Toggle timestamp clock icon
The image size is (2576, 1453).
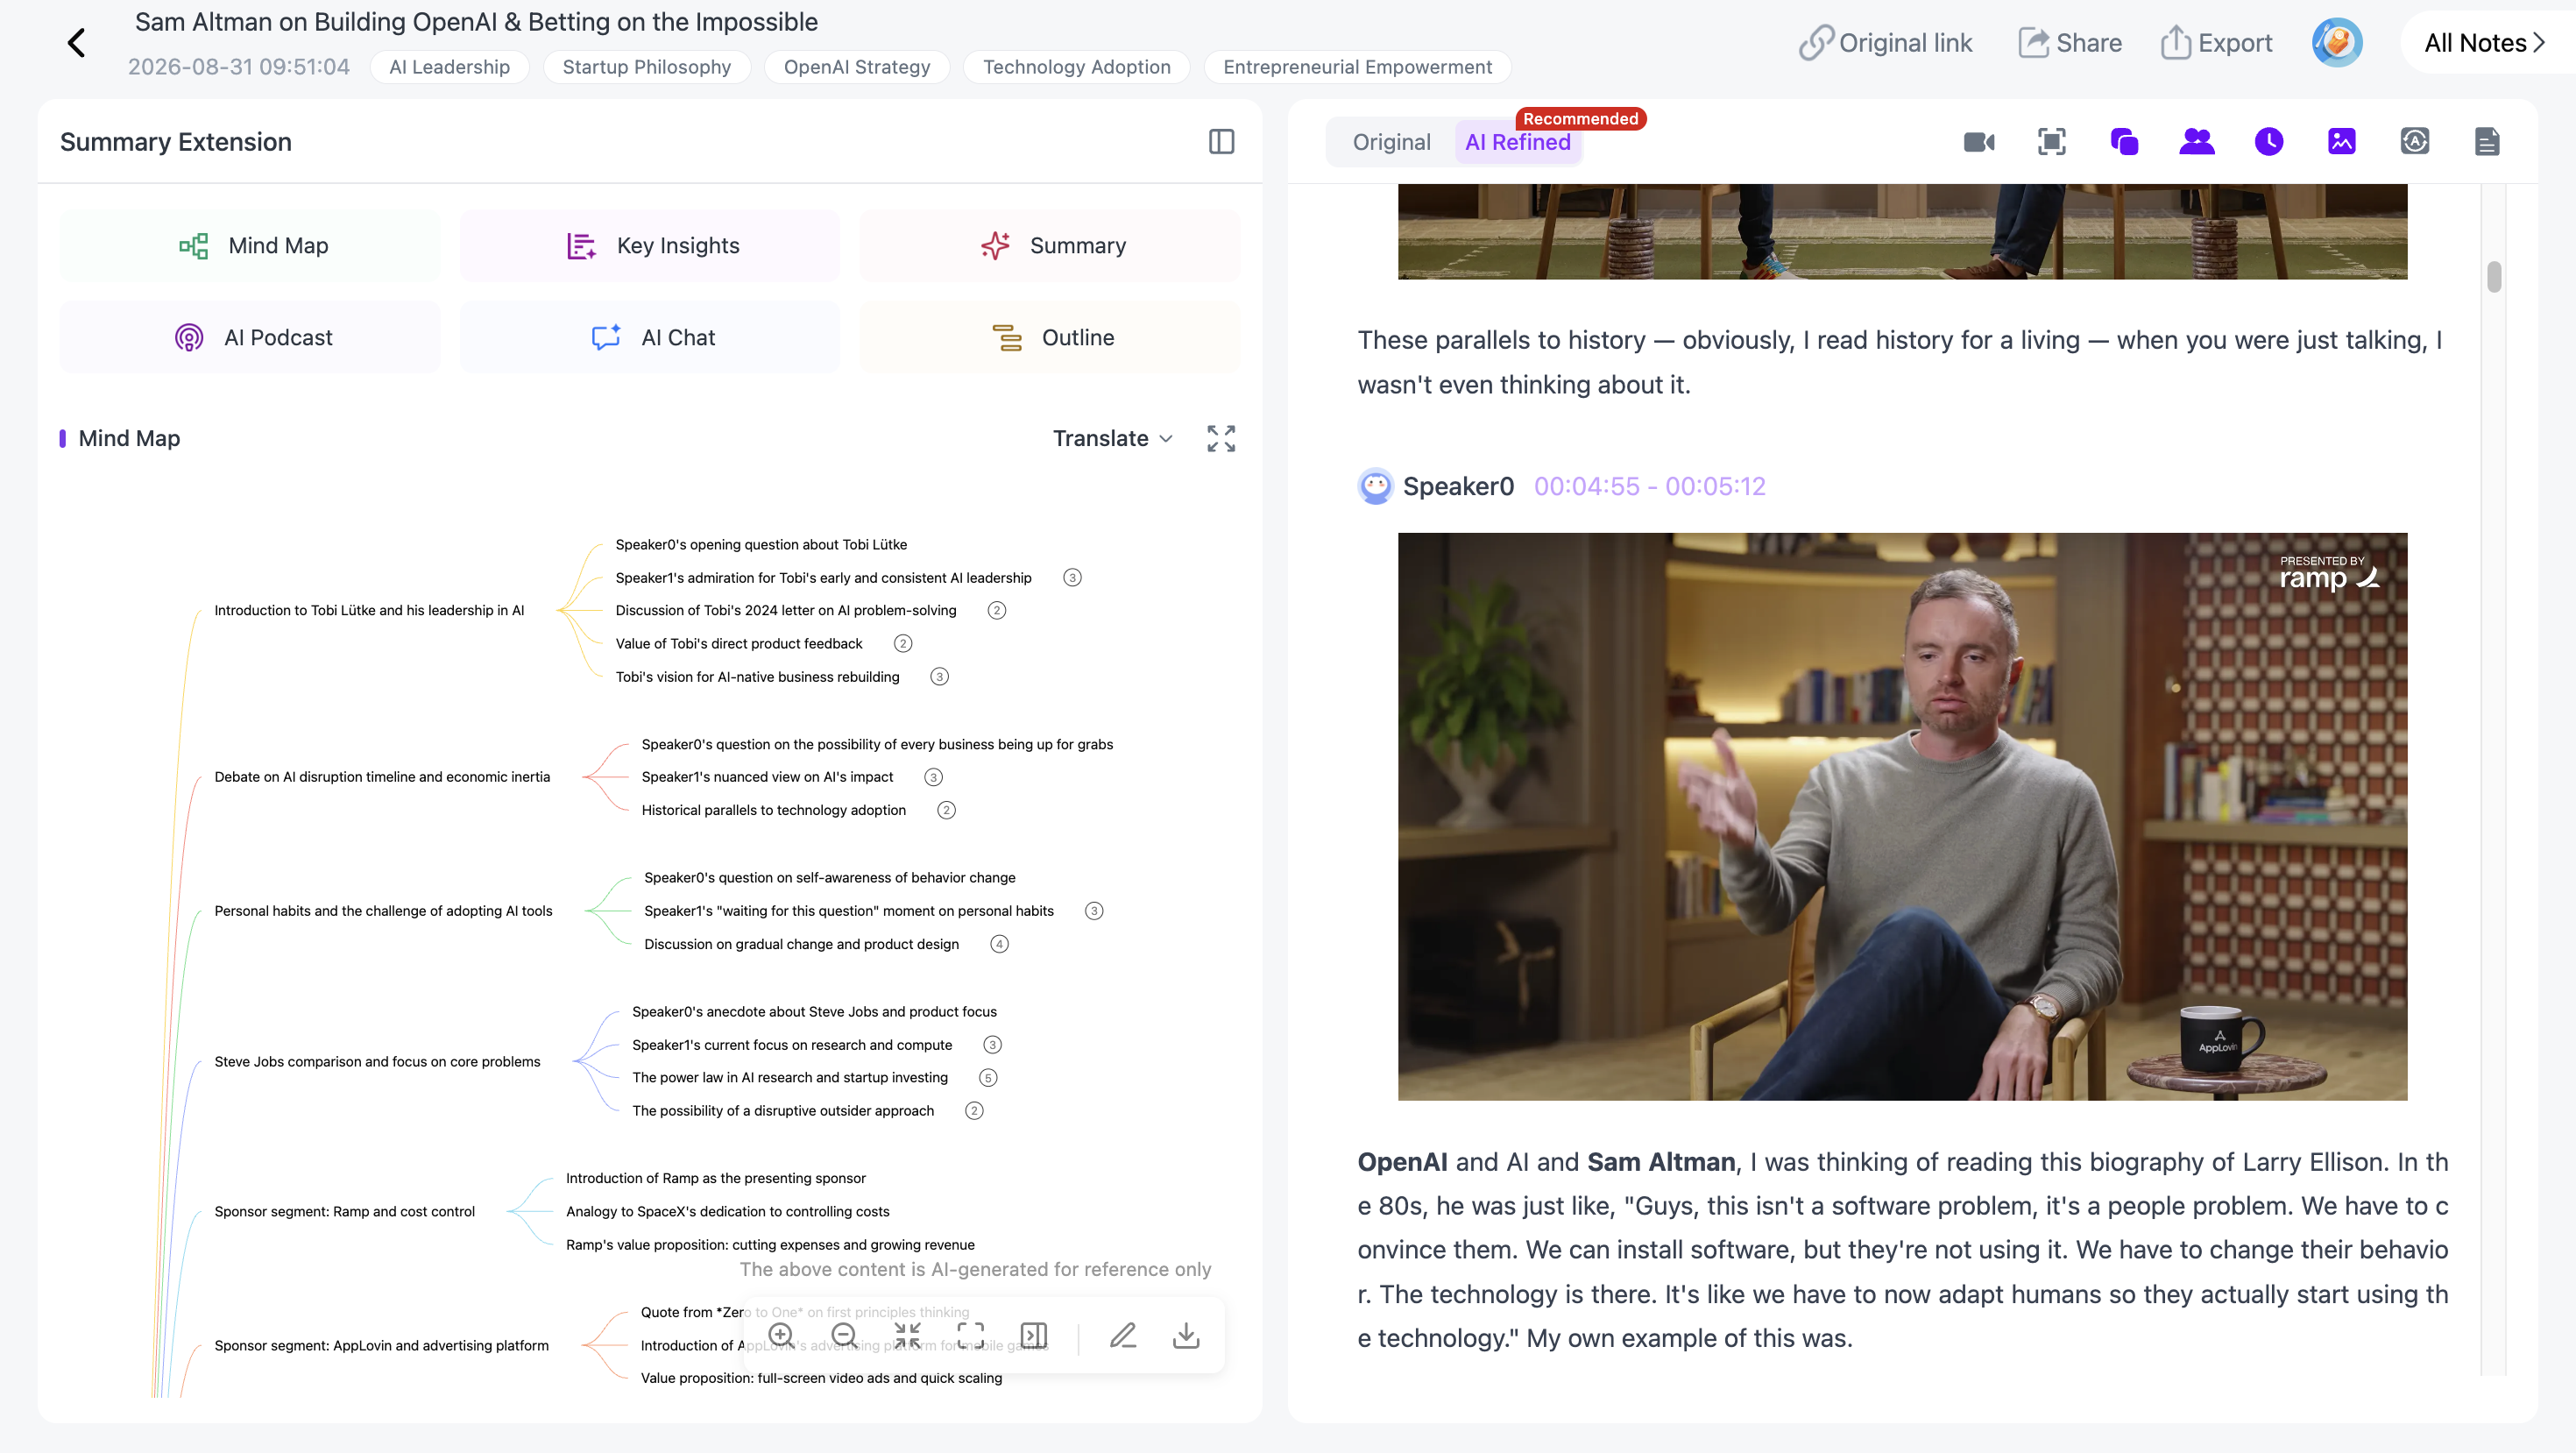2269,142
